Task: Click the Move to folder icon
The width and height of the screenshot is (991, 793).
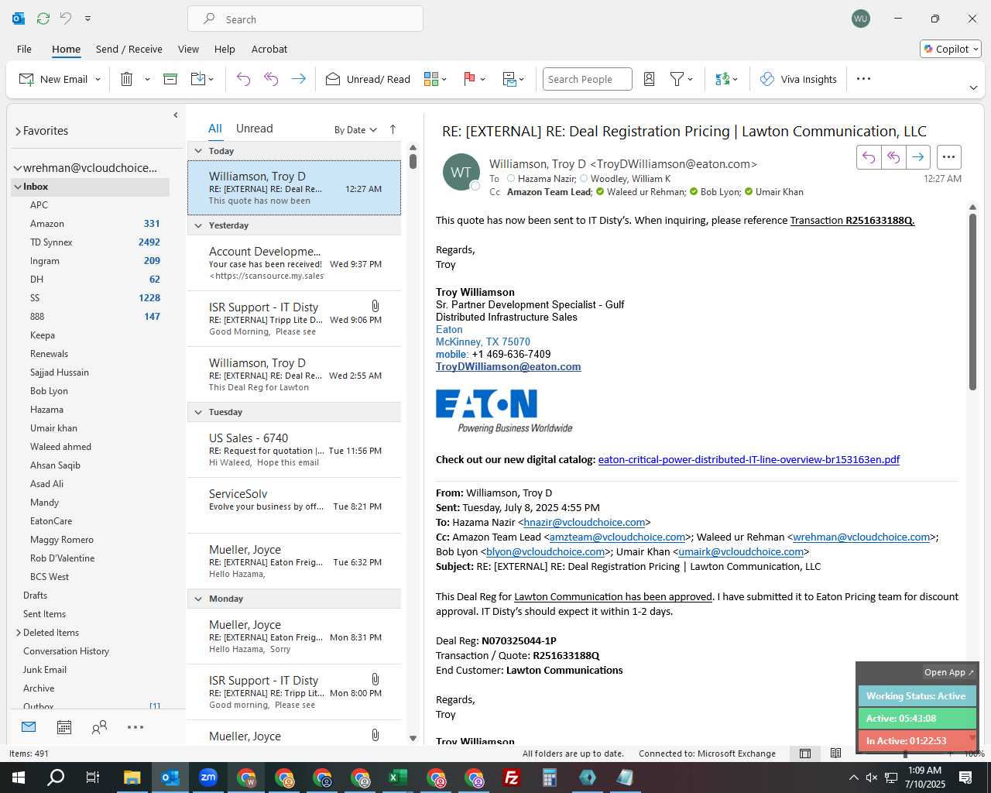Action: coord(198,79)
